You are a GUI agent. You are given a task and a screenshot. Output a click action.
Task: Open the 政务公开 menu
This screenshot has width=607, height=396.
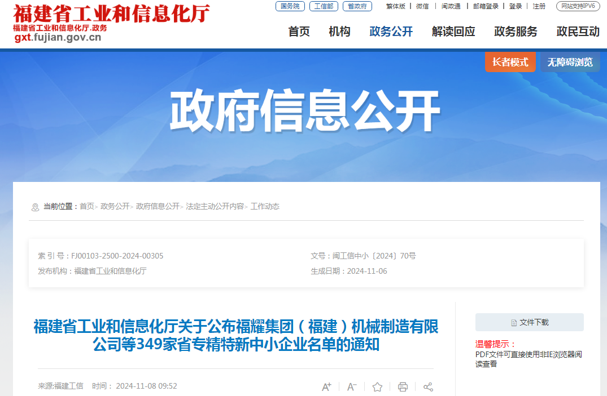point(391,32)
